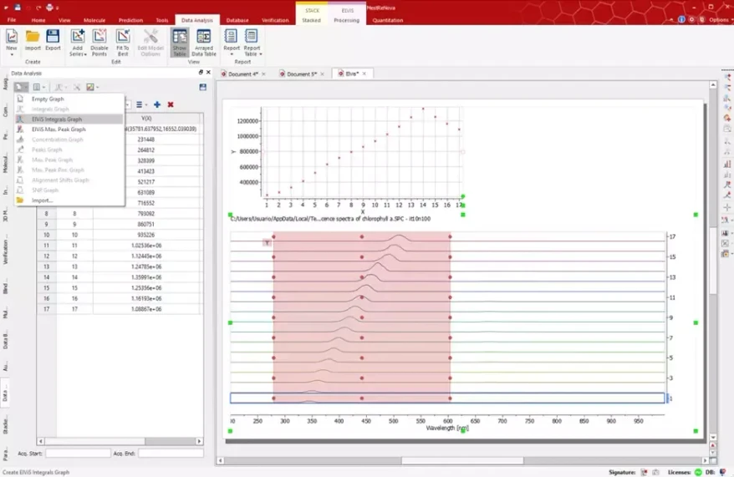Viewport: 734px width, 477px height.
Task: Select row header 17 in data table
Action: (x=46, y=309)
